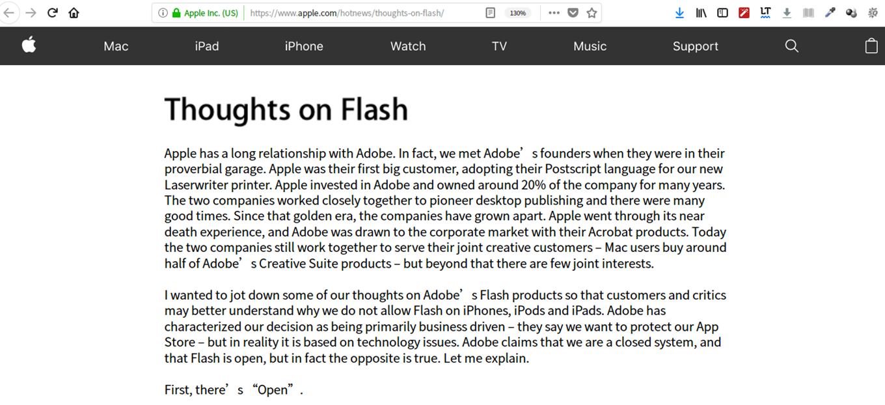
Task: Reset the 130% zoom level badge
Action: click(x=518, y=13)
